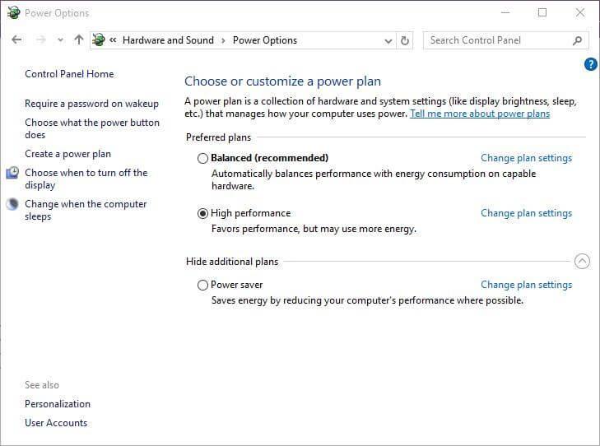Click the double chevron in the address bar
This screenshot has height=446, width=600.
pyautogui.click(x=113, y=39)
